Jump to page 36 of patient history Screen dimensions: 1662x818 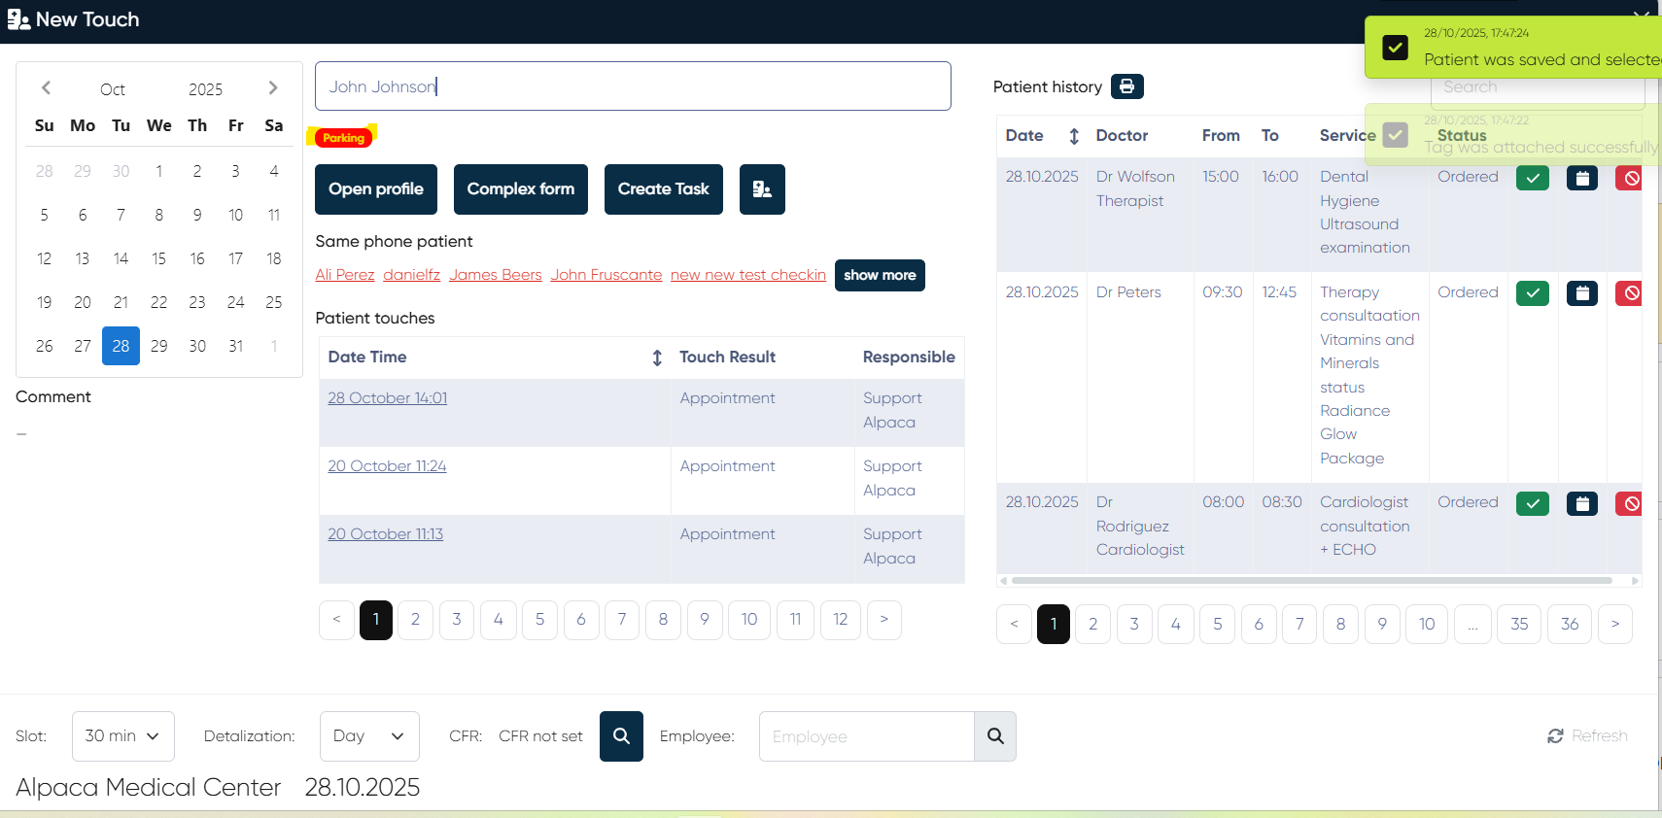coord(1569,624)
